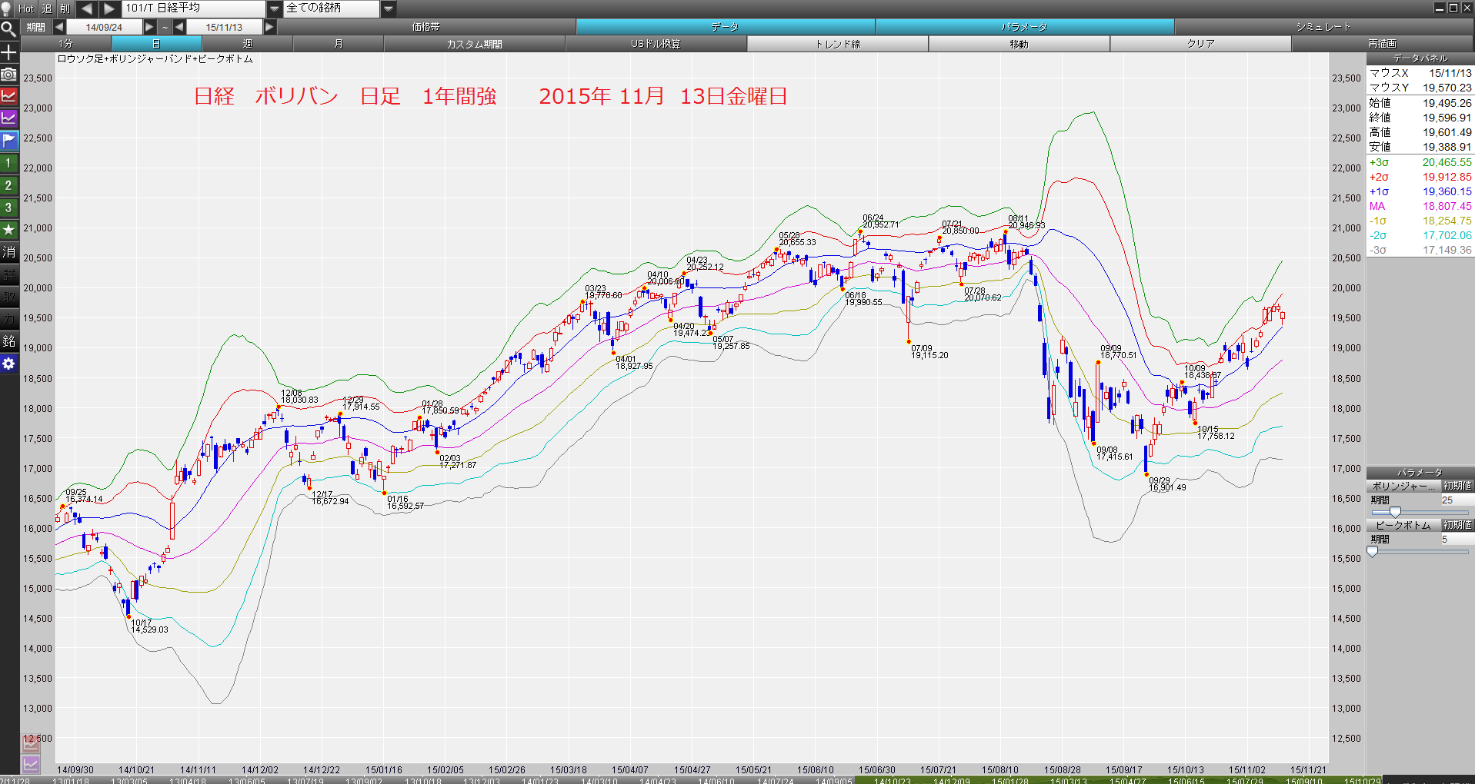Open the blue gear settings icon
The width and height of the screenshot is (1475, 784).
8,364
